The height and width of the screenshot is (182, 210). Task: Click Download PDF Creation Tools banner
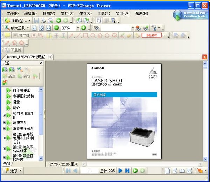pyautogui.click(x=191, y=15)
